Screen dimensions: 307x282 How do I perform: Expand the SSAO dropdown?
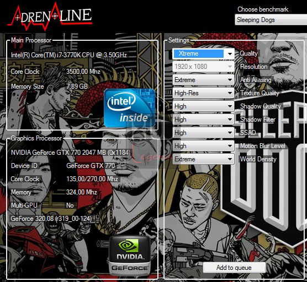tap(203, 133)
